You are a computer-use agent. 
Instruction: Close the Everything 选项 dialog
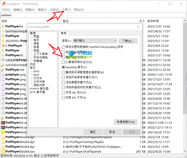pos(138,27)
